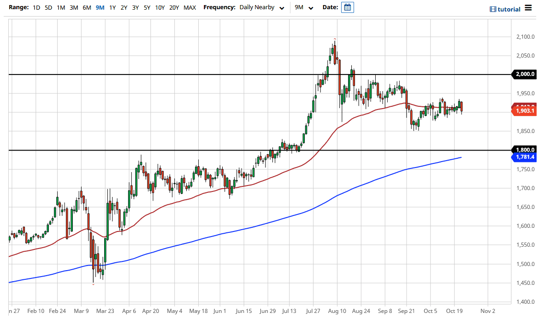Set range to 5D
Viewport: 538px width, 318px height.
point(48,7)
